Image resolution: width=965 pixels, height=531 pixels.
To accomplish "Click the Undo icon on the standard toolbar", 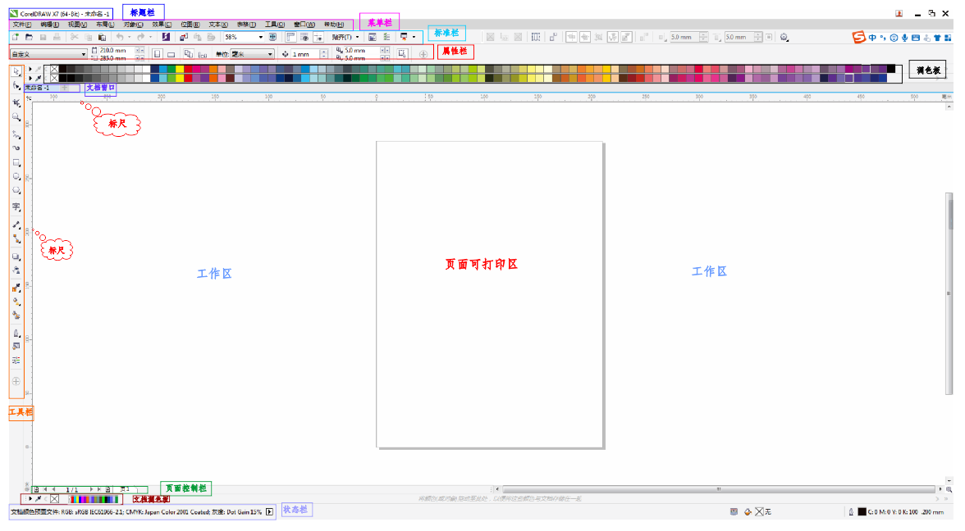I will point(121,37).
